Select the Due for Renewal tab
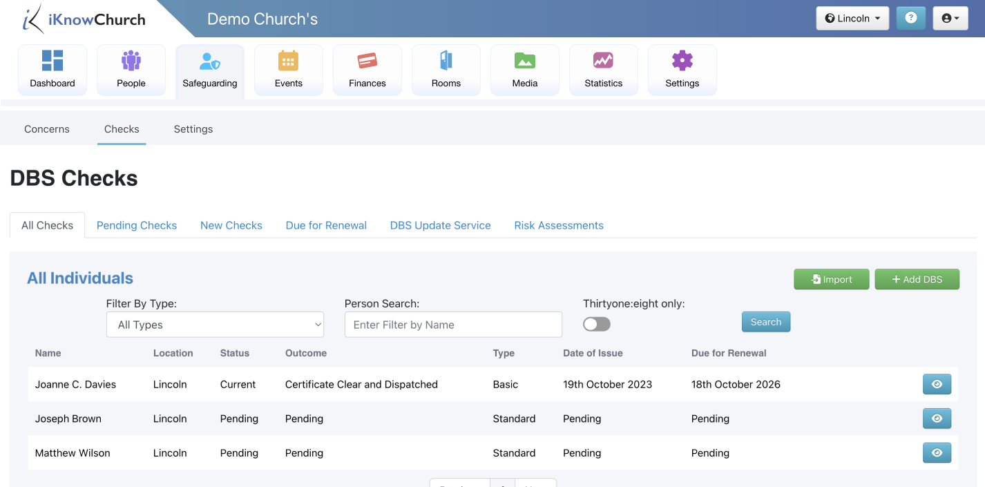 tap(326, 225)
